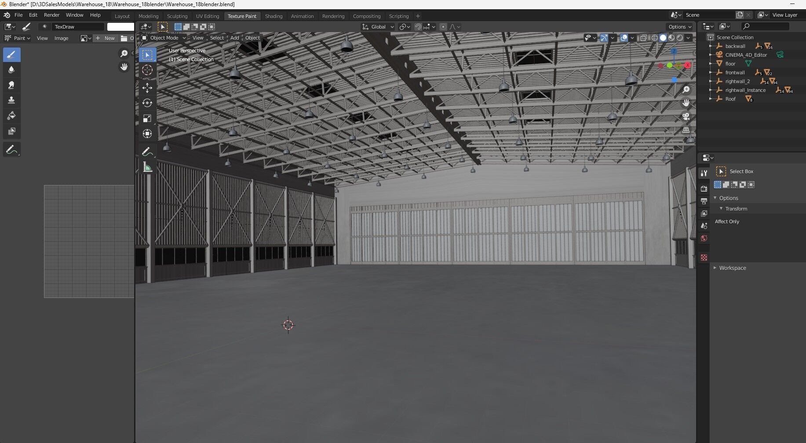Click the image editor pan hand icon
Viewport: 806px width, 443px height.
coord(124,67)
